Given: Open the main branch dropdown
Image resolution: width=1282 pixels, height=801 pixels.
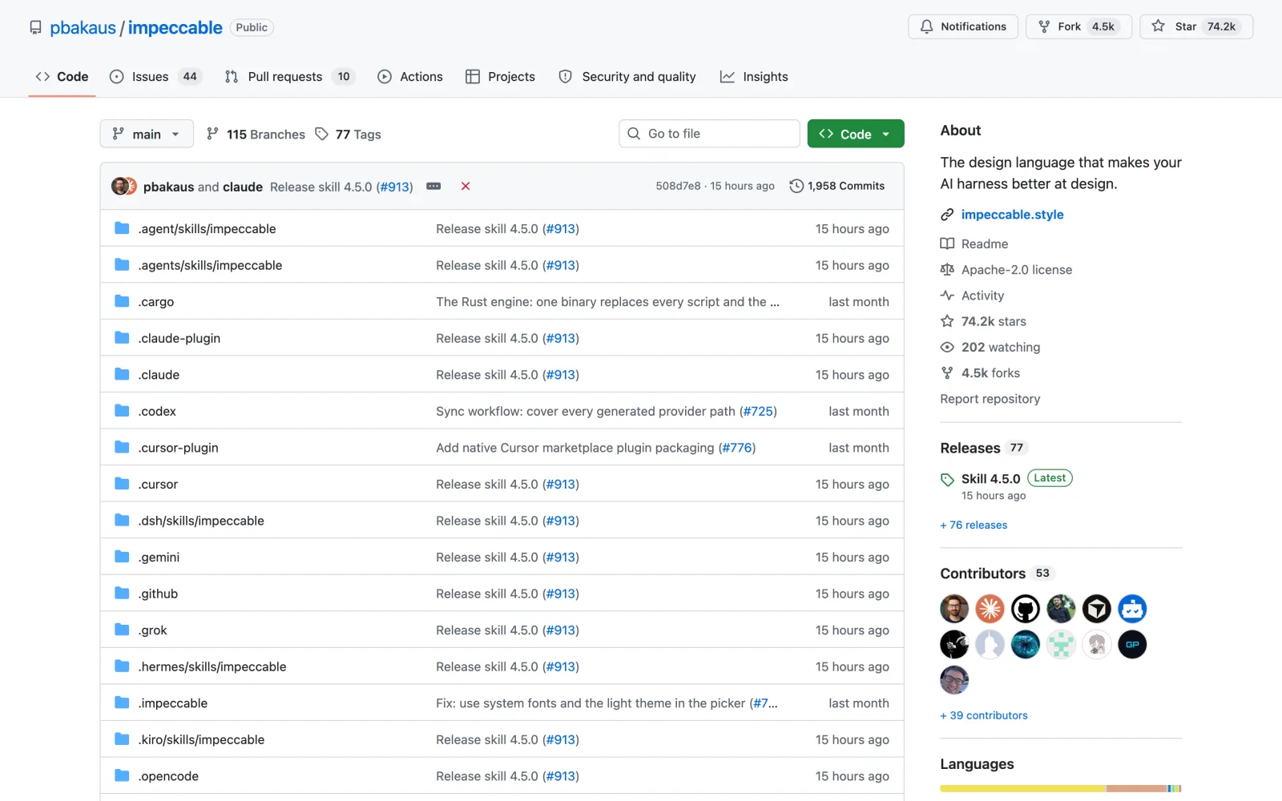Looking at the screenshot, I should coord(147,134).
